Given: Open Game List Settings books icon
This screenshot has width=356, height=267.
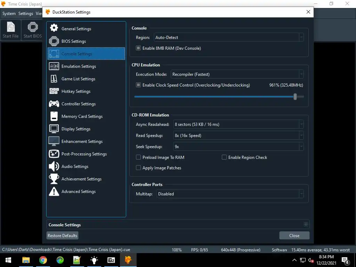Looking at the screenshot, I should click(54, 79).
